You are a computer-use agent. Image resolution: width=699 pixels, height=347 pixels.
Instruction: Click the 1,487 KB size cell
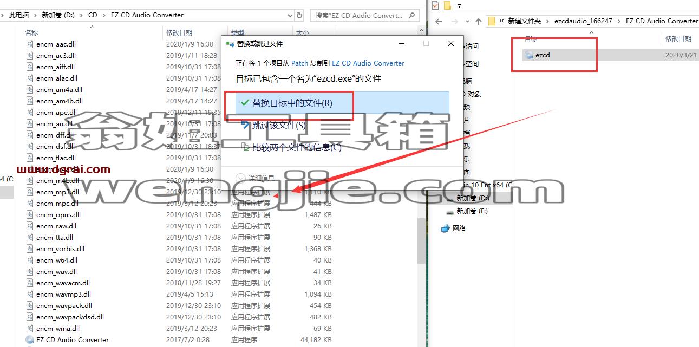[318, 215]
